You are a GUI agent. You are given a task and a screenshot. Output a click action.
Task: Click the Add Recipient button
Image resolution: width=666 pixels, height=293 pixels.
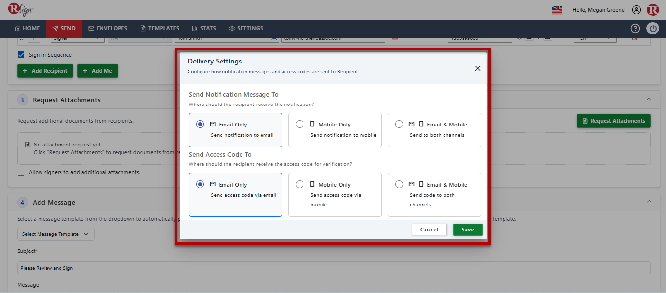(x=45, y=71)
